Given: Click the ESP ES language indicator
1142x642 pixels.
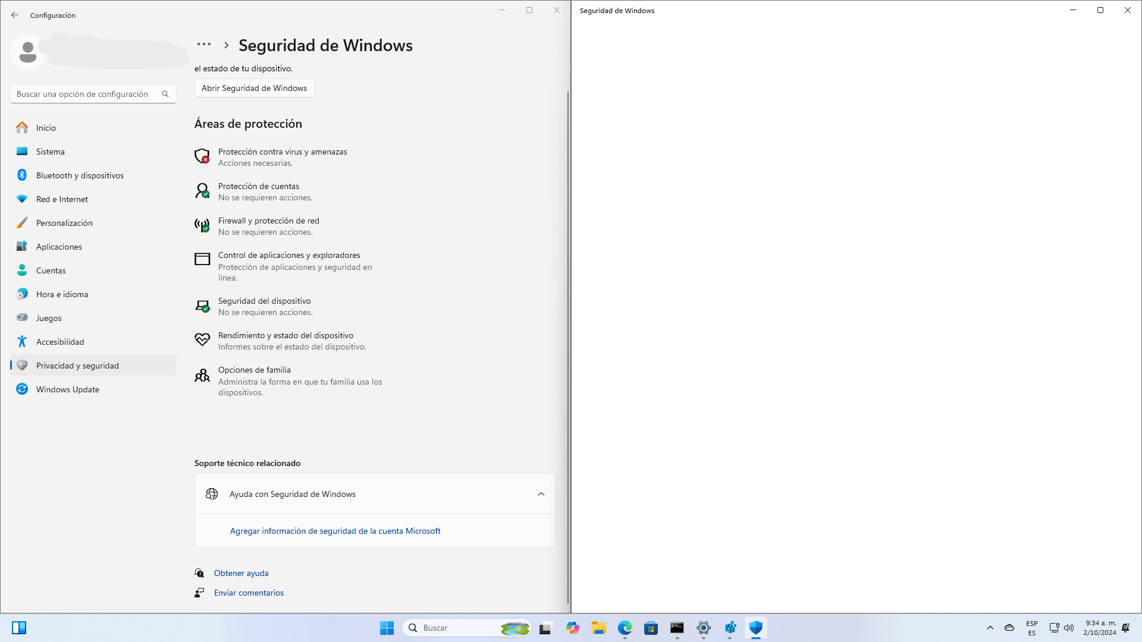Looking at the screenshot, I should (x=1032, y=628).
